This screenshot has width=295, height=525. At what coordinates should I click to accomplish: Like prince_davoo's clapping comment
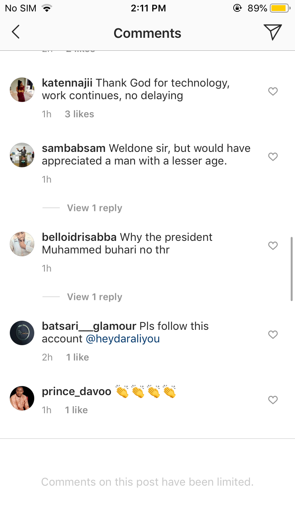(x=273, y=400)
